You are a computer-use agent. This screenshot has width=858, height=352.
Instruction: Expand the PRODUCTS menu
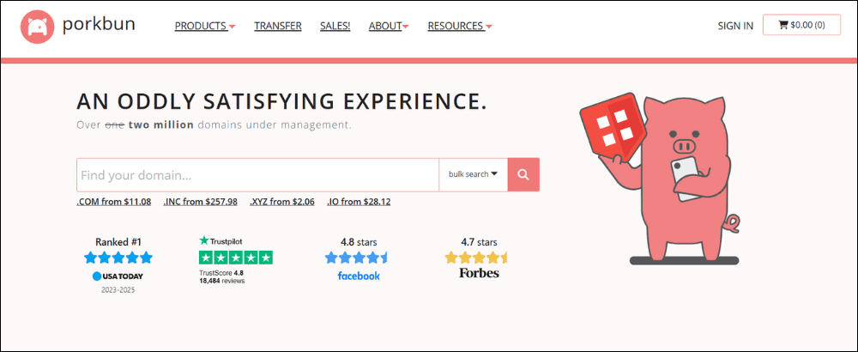[205, 26]
